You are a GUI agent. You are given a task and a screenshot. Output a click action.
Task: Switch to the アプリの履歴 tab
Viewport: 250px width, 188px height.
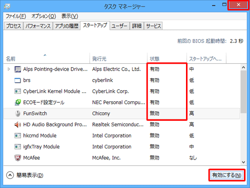click(66, 26)
